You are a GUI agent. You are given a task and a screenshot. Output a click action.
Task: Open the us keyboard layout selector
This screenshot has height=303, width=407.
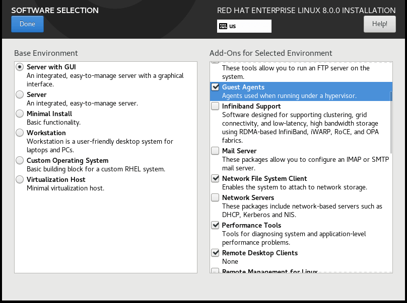click(244, 26)
